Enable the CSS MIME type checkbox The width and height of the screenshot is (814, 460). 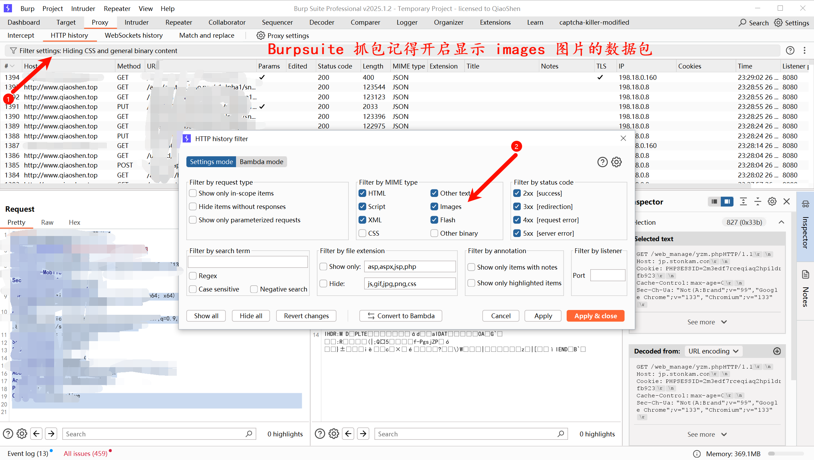pyautogui.click(x=362, y=233)
